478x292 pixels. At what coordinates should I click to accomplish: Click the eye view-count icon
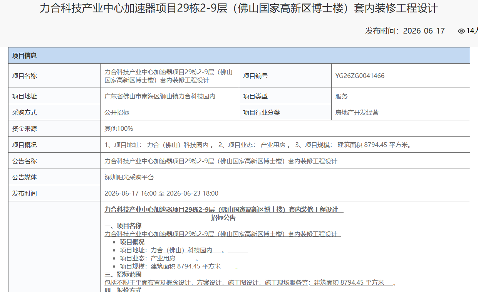coord(461,31)
